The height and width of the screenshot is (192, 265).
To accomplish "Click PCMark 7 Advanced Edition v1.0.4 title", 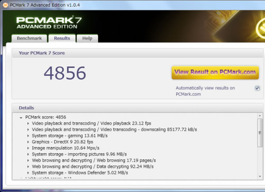I will pyautogui.click(x=45, y=5).
